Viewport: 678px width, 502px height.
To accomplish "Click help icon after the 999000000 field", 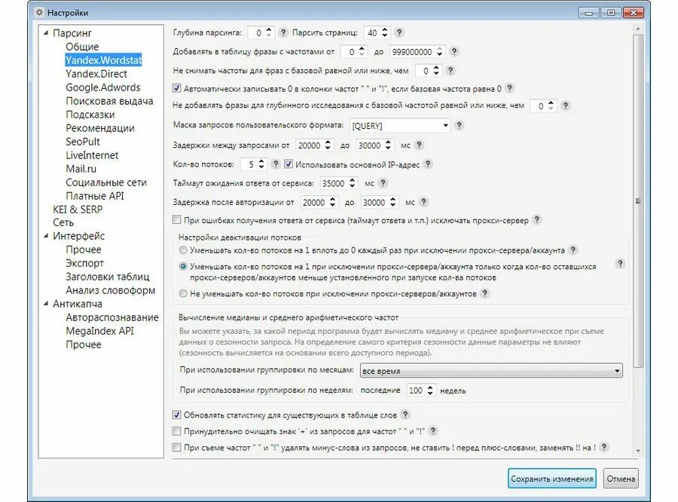I will [454, 51].
